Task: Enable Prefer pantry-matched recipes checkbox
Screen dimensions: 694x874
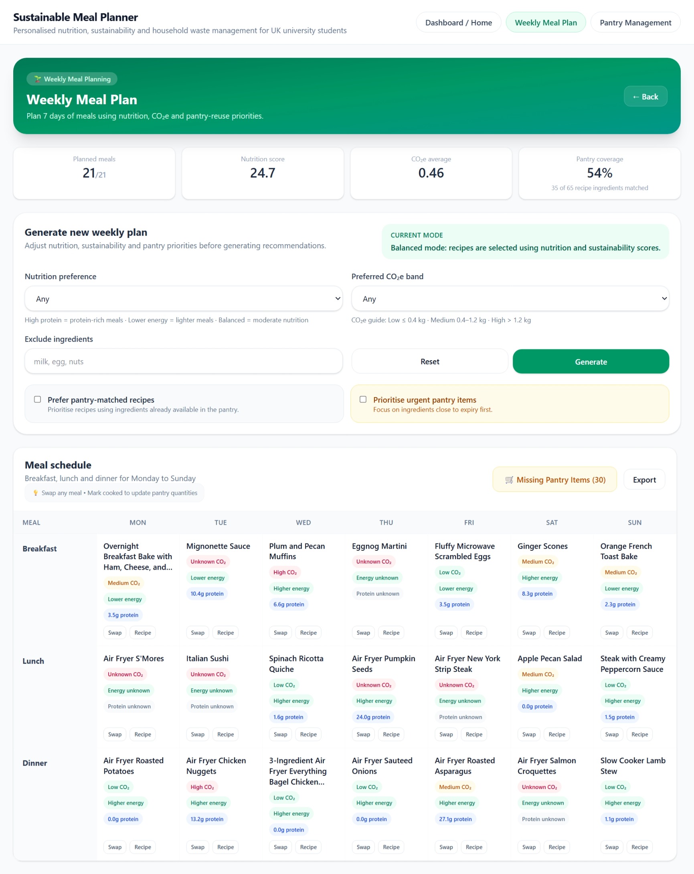Action: click(x=38, y=399)
